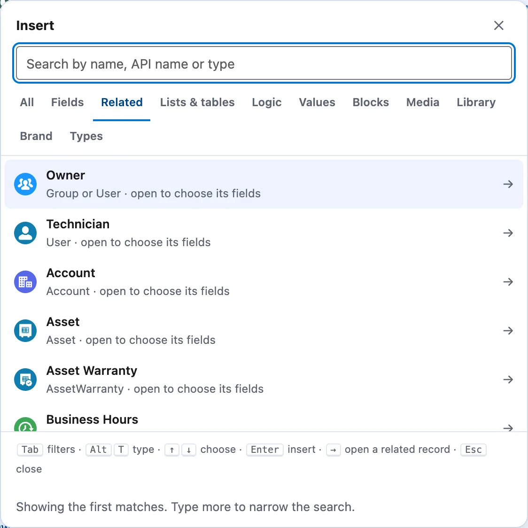Click the Business Hours title
Viewport: 528px width, 528px height.
pyautogui.click(x=92, y=419)
